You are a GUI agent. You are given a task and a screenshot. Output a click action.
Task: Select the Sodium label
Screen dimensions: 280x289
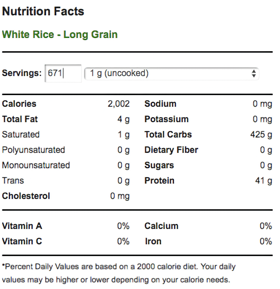tap(160, 104)
